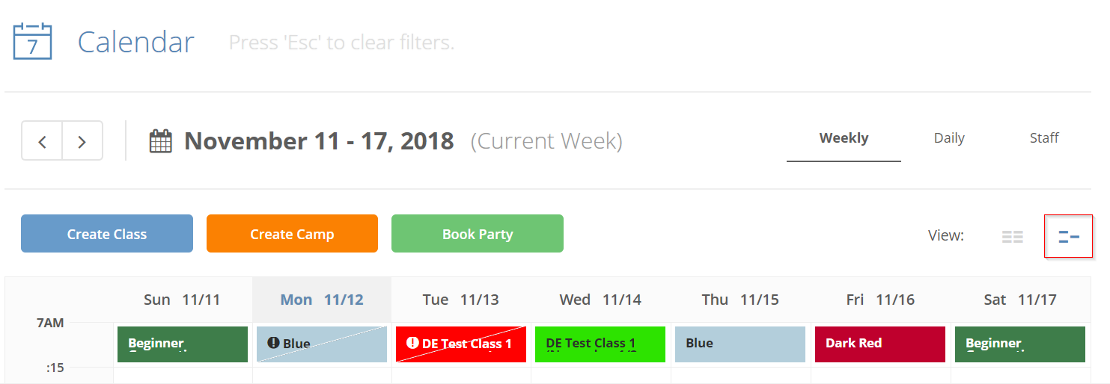Open Beginner class on Saturday
Viewport: 1110px width, 384px height.
tap(1020, 344)
